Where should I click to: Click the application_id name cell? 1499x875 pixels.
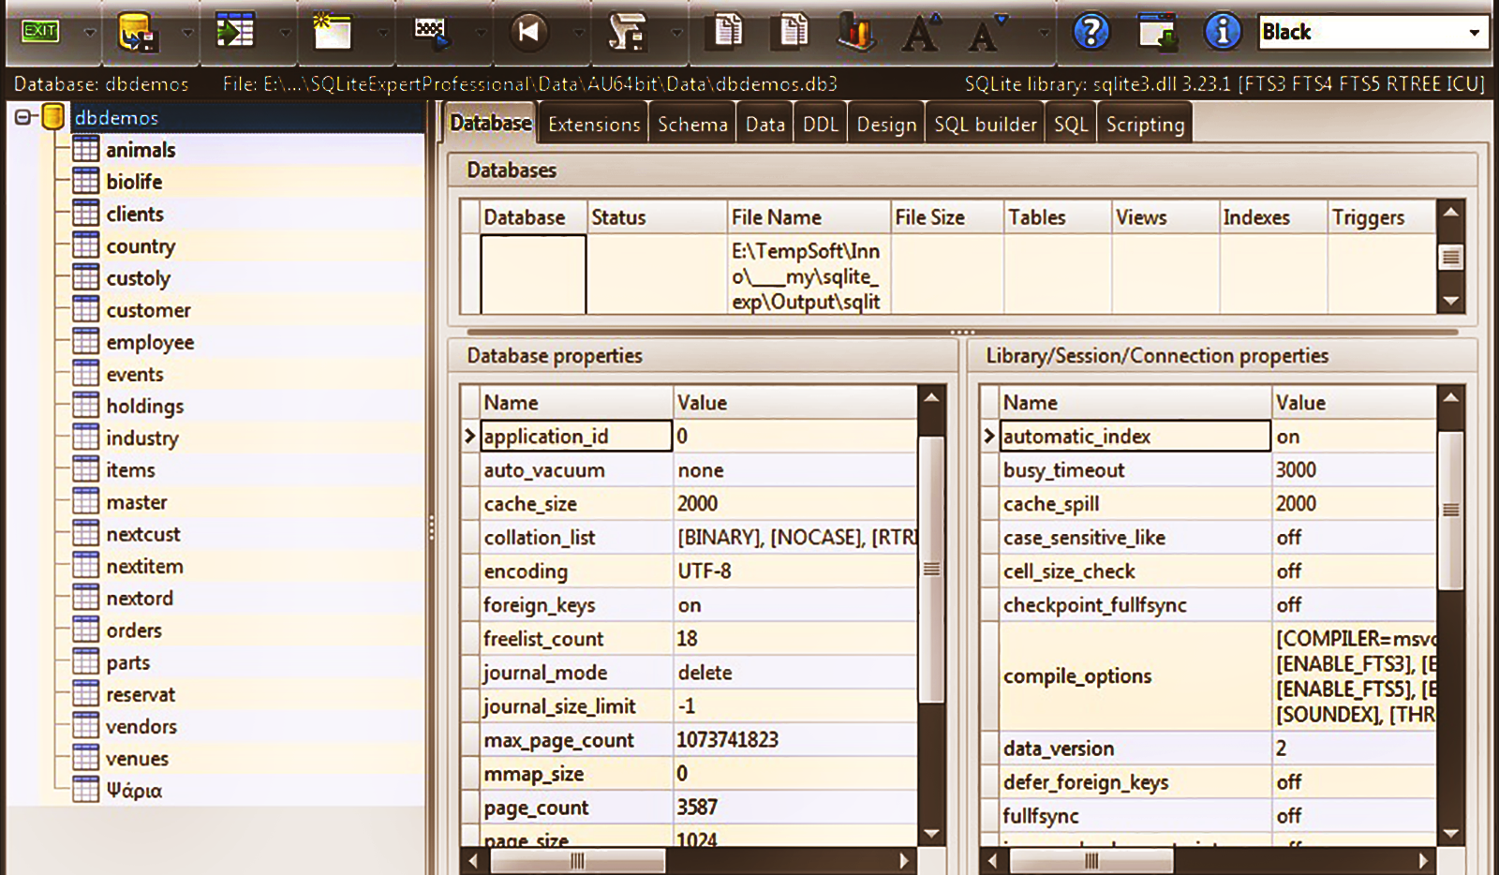[577, 436]
